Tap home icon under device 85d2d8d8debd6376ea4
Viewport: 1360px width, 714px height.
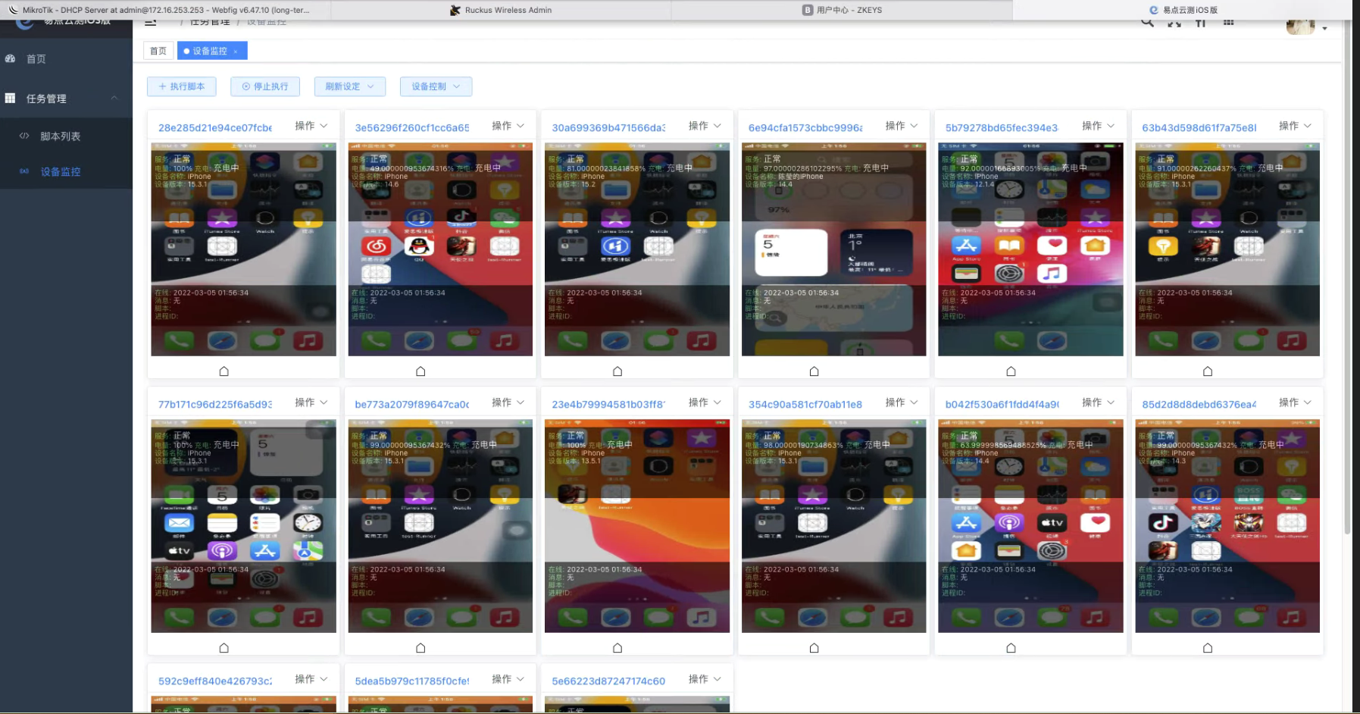point(1208,648)
